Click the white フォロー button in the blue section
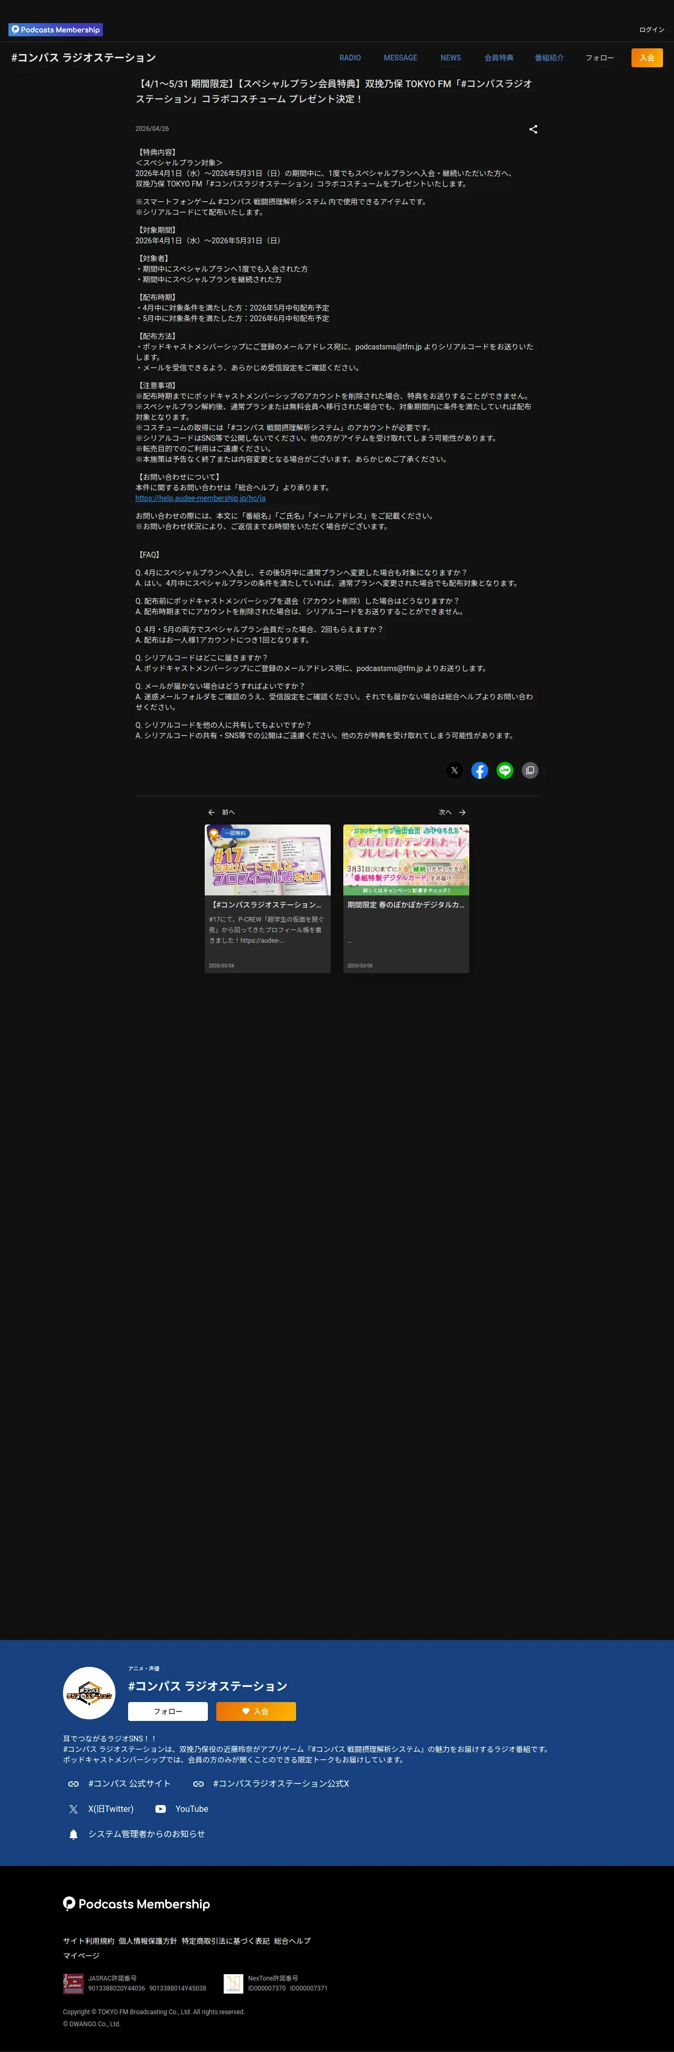This screenshot has height=2052, width=674. point(168,1712)
